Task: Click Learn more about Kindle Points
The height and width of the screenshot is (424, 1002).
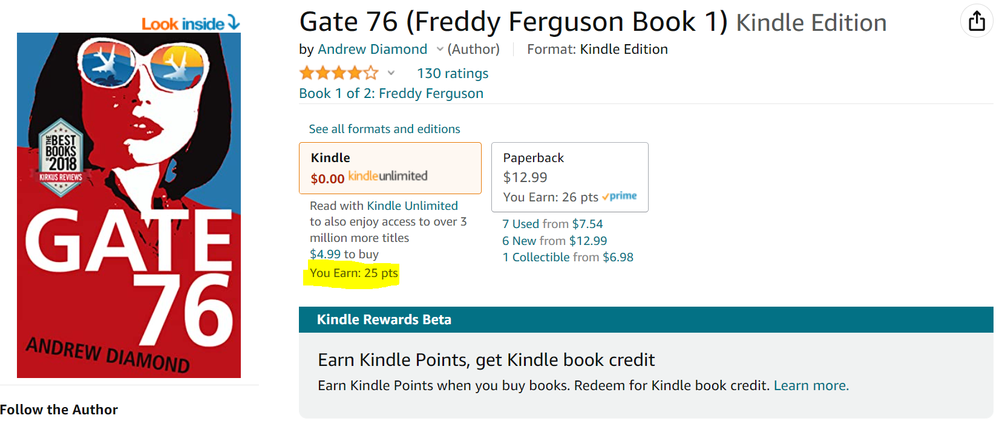Action: [811, 385]
